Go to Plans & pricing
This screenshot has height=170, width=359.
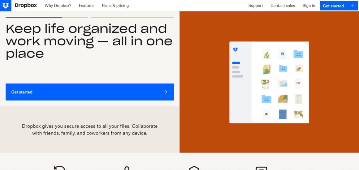tap(115, 6)
